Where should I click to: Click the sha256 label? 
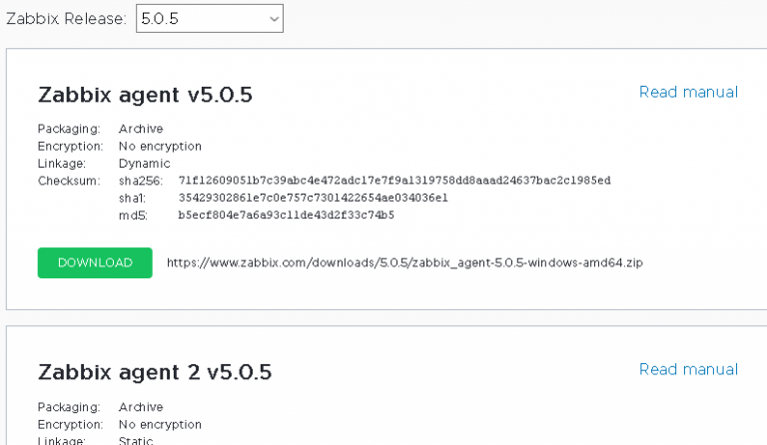(140, 181)
